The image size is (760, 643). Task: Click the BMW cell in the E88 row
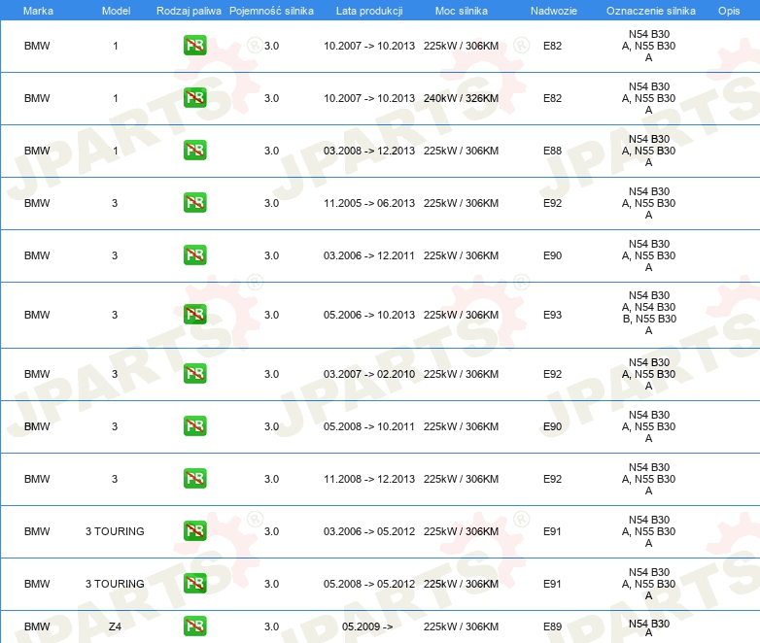coord(37,151)
